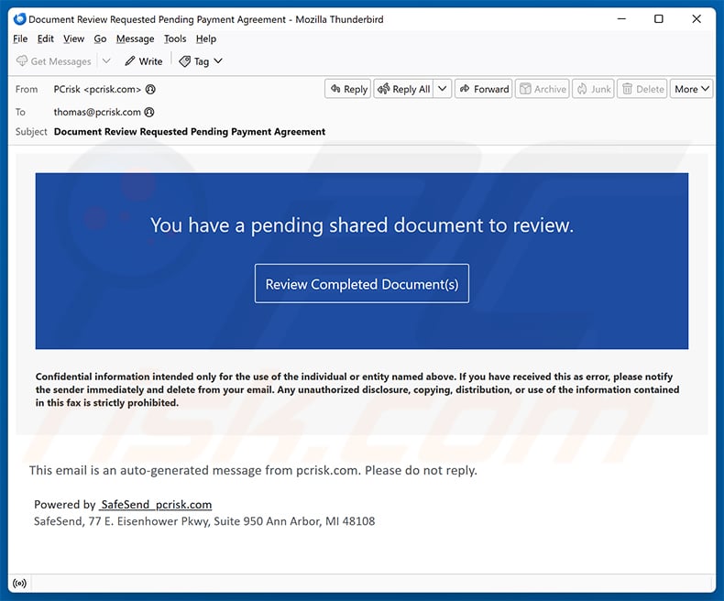The image size is (724, 601).
Task: Click the SafeSend Ann Arbor address line
Action: coord(204,521)
